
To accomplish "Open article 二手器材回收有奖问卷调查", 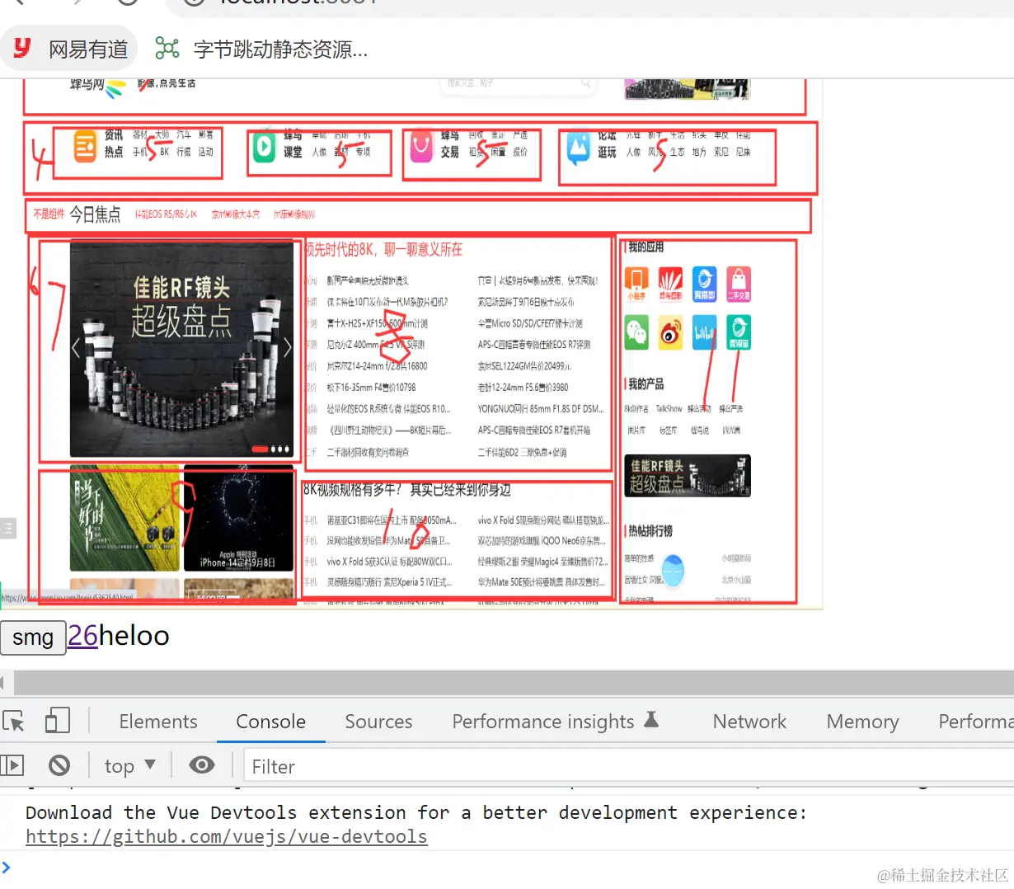I will point(368,452).
